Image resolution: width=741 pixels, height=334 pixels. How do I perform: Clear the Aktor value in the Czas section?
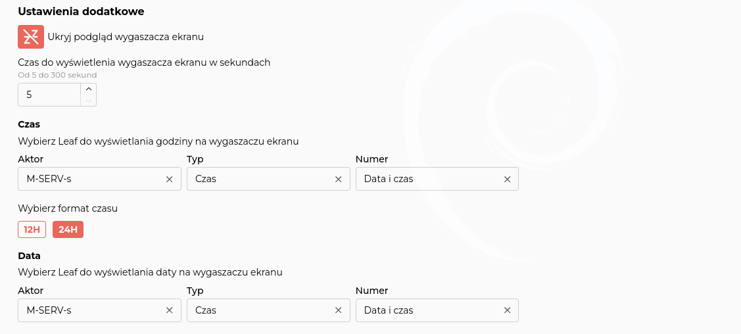169,179
